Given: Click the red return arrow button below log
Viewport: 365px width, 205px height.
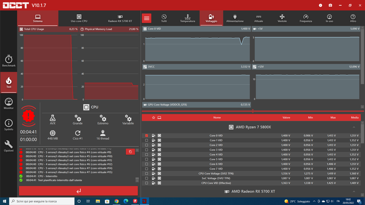Looking at the screenshot, I should 78,191.
